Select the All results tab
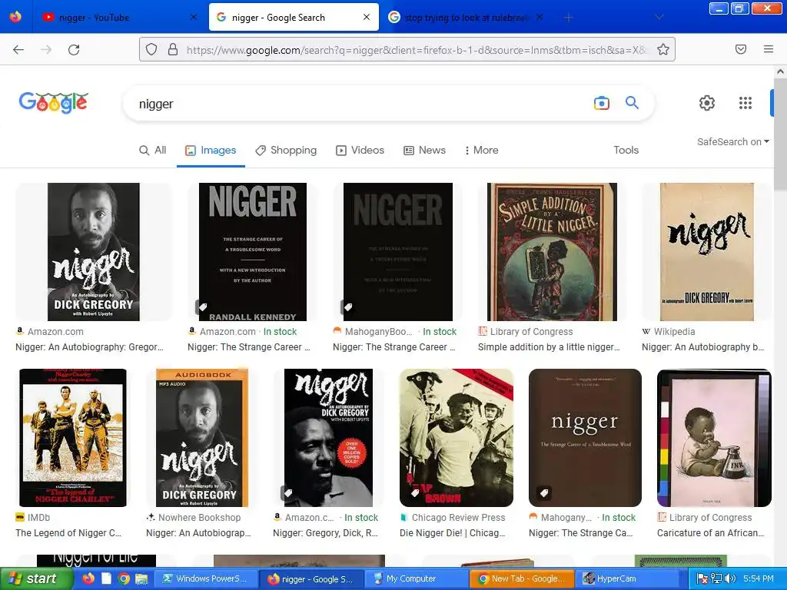 153,150
